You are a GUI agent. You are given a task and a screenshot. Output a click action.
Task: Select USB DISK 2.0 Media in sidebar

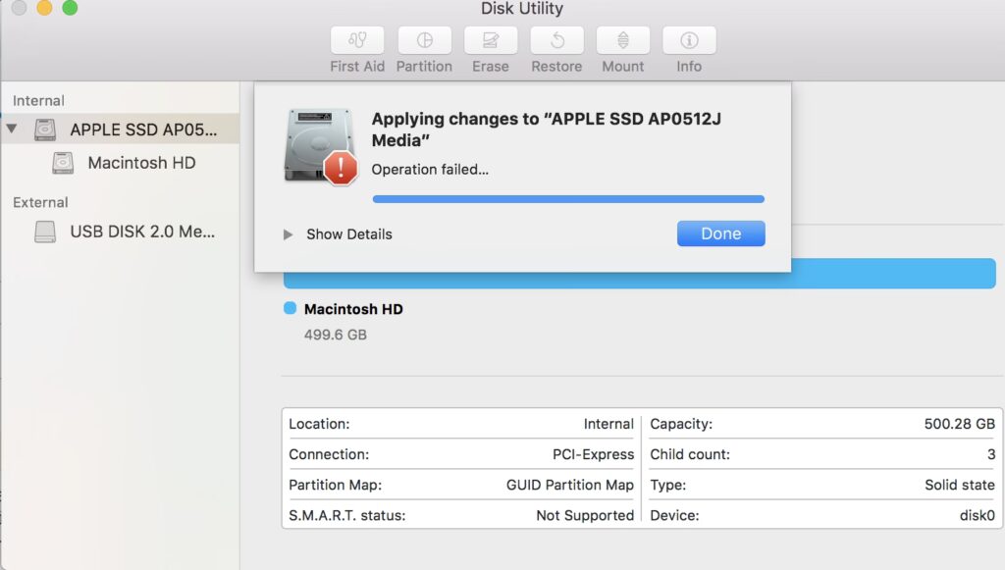pyautogui.click(x=141, y=233)
